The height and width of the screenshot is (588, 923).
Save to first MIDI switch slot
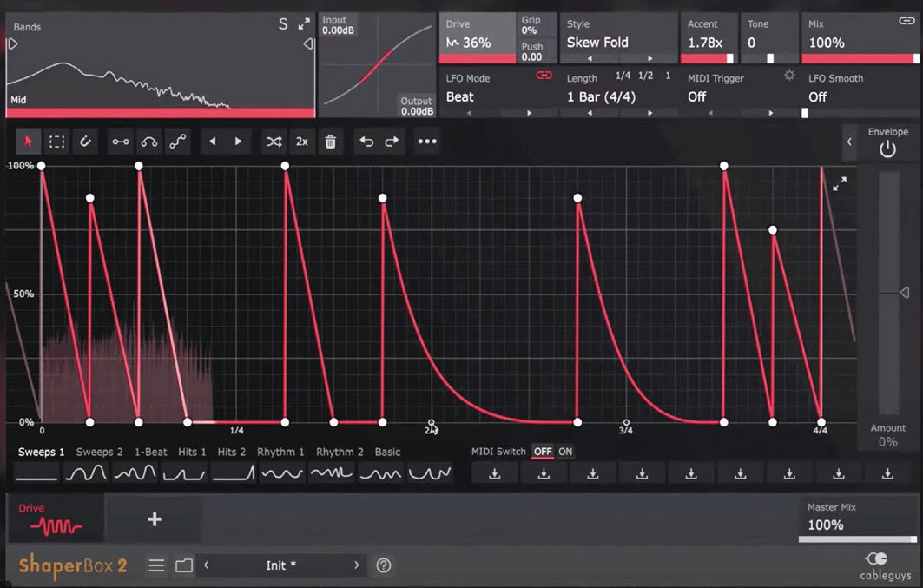pyautogui.click(x=494, y=473)
